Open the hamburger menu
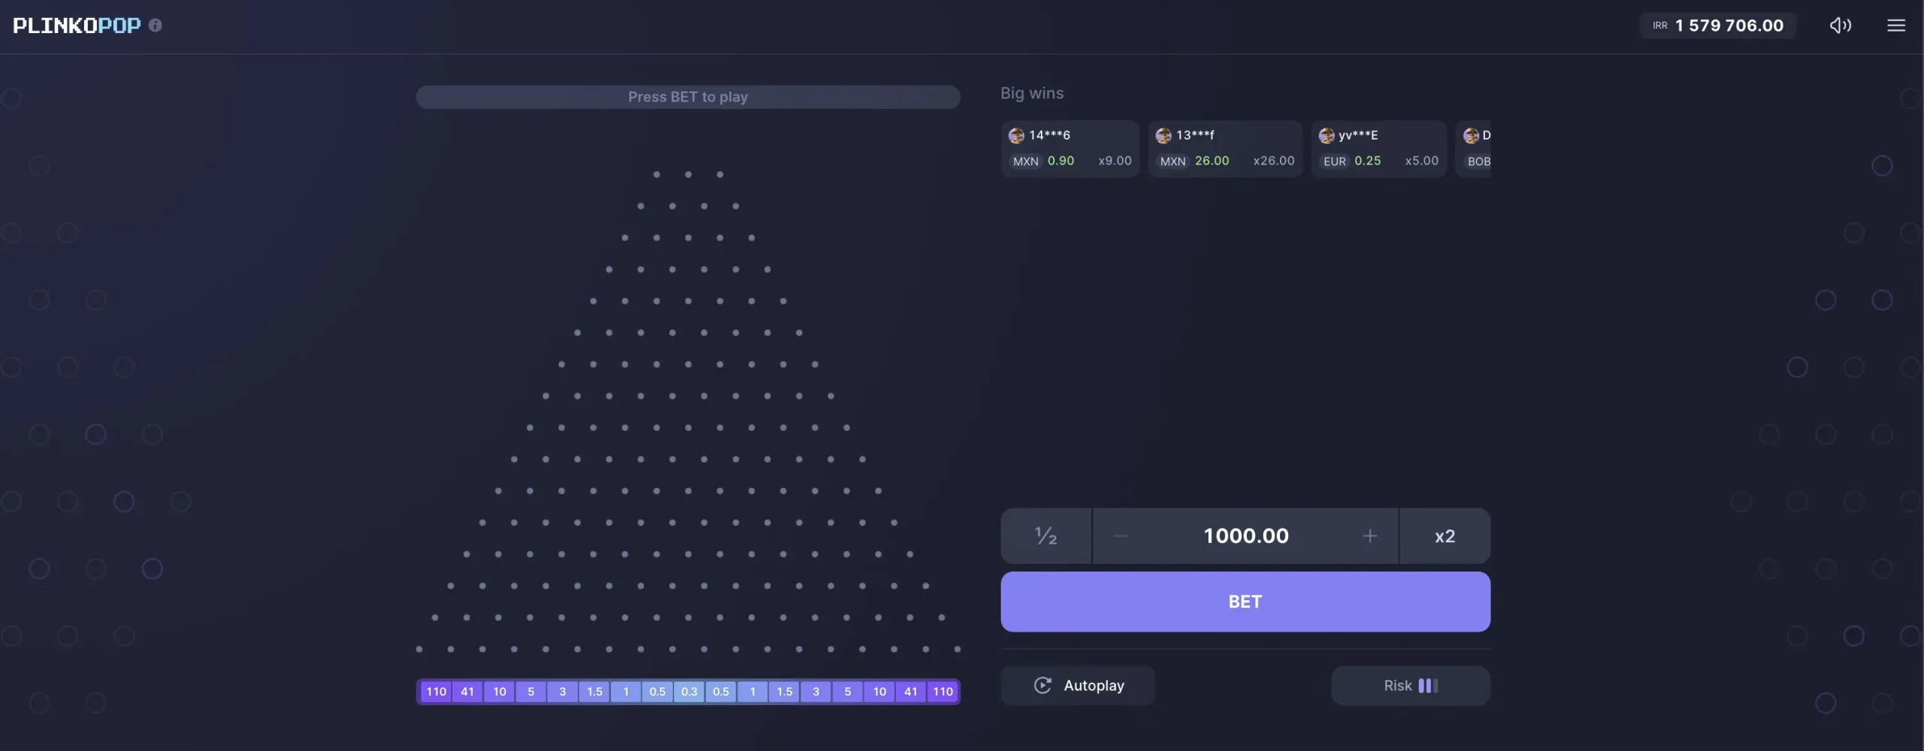 point(1896,25)
